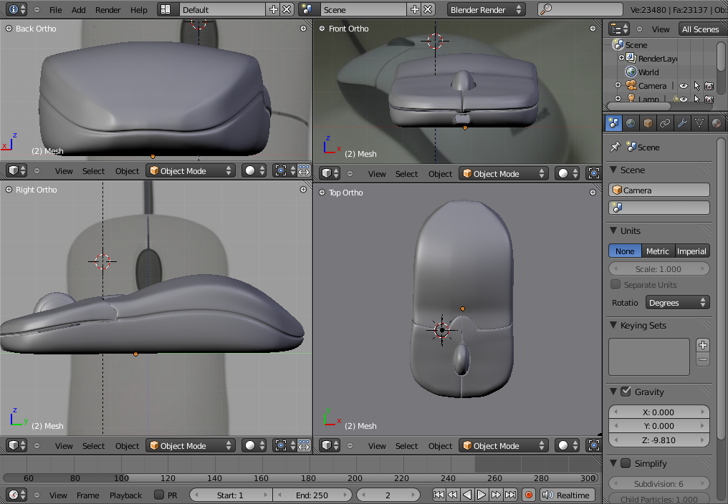Screen dimensions: 728x504
Task: Open the Render menu
Action: [x=107, y=9]
